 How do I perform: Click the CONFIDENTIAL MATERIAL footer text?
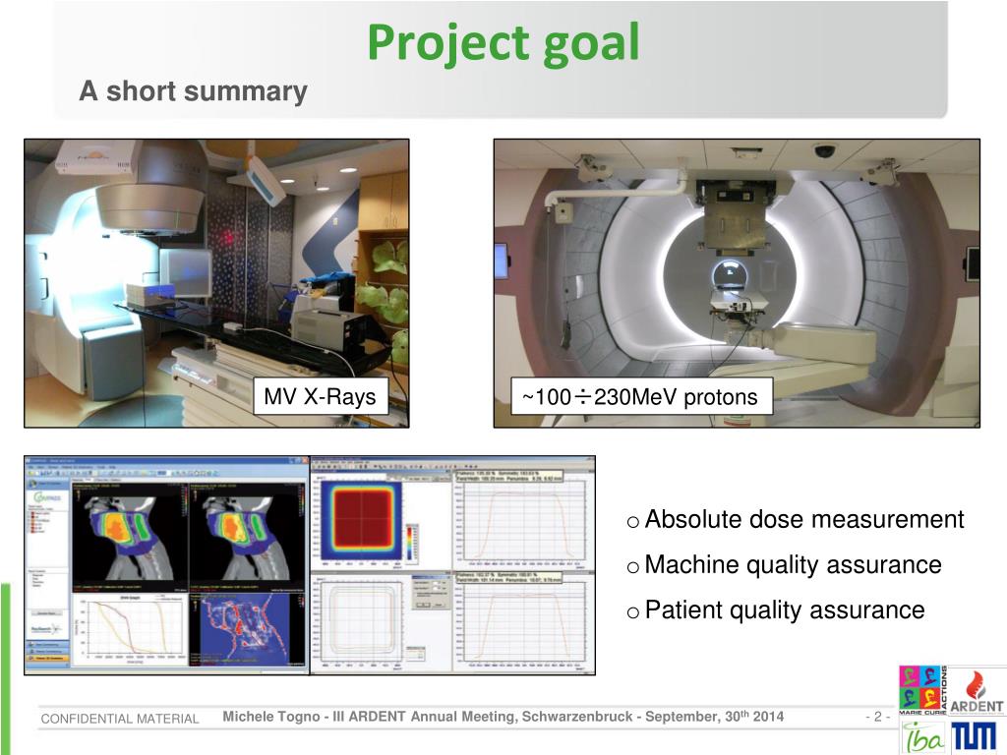point(120,719)
